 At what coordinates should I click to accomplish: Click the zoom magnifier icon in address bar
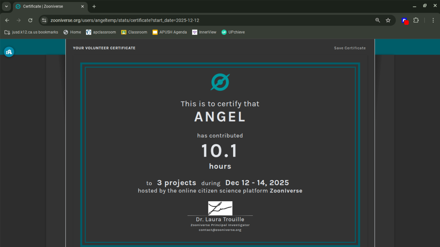tap(378, 20)
